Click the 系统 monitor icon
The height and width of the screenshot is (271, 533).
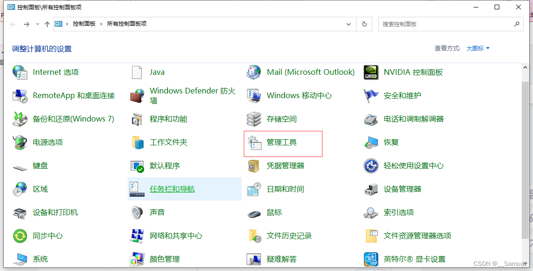coord(20,259)
